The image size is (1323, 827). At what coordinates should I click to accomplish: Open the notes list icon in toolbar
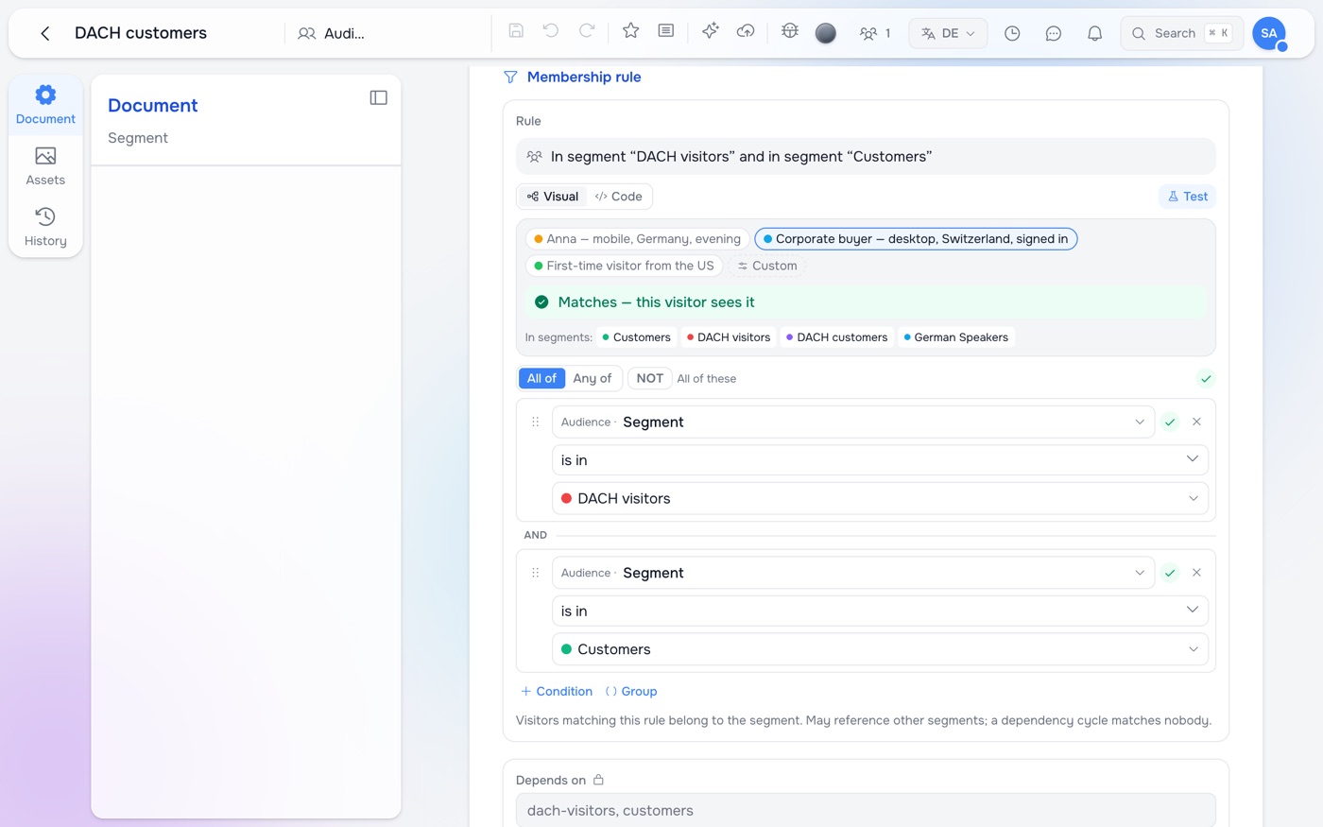point(666,31)
